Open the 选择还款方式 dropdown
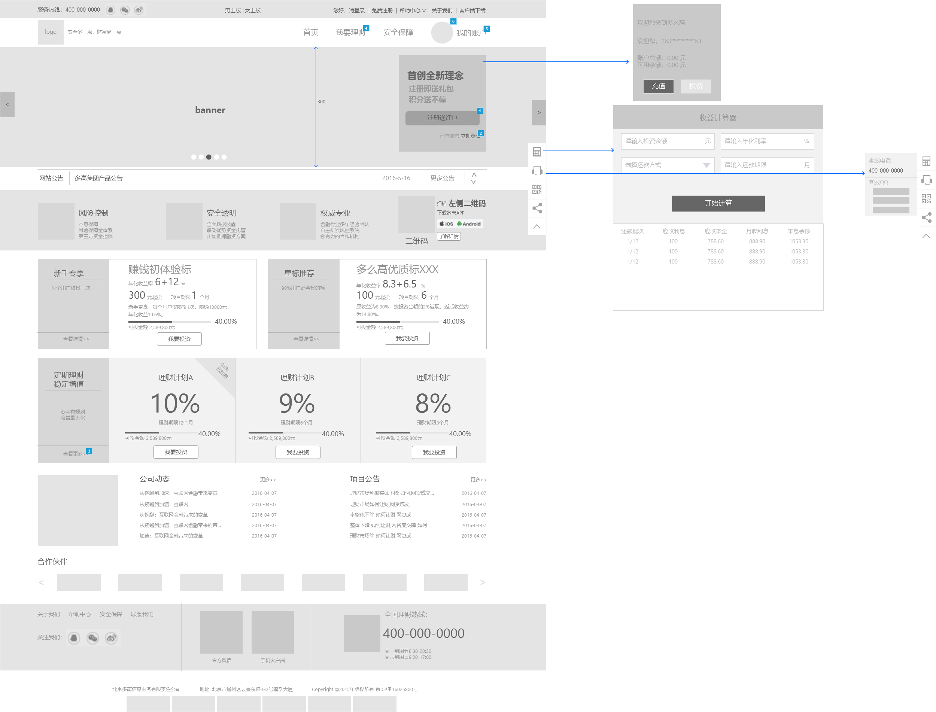The height and width of the screenshot is (712, 936). point(668,165)
